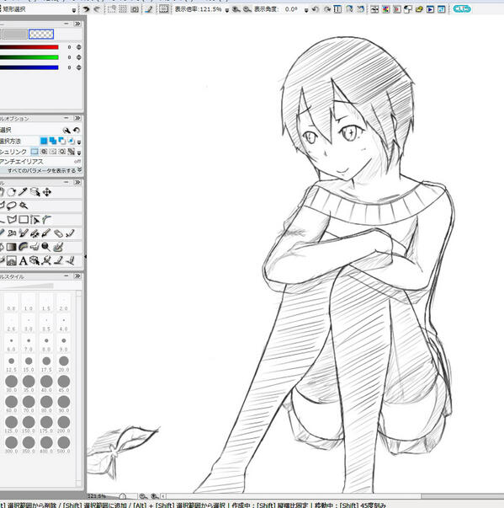Click the zoom out magnifier beside 121.5%

tap(247, 9)
